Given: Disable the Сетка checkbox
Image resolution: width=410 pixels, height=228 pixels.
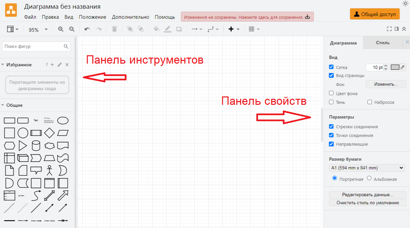Looking at the screenshot, I should tap(331, 67).
